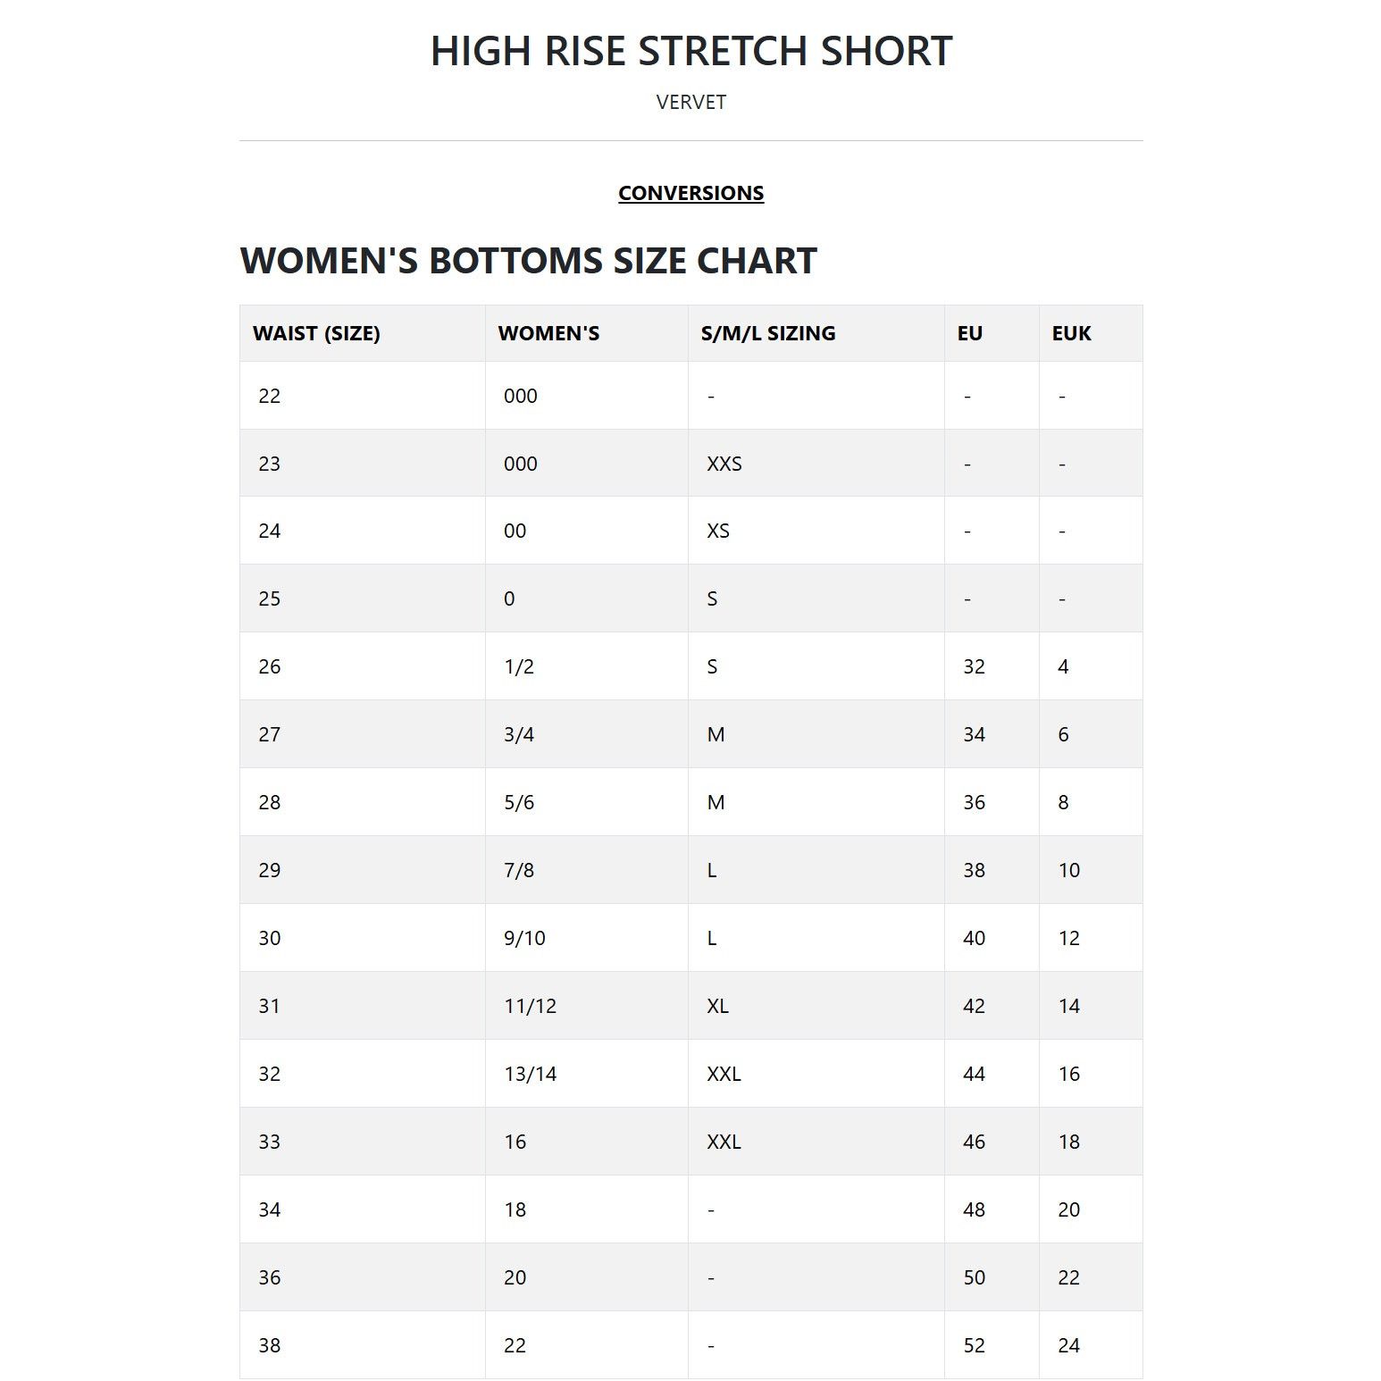
Task: Select the XS sizing cell
Action: coord(816,531)
